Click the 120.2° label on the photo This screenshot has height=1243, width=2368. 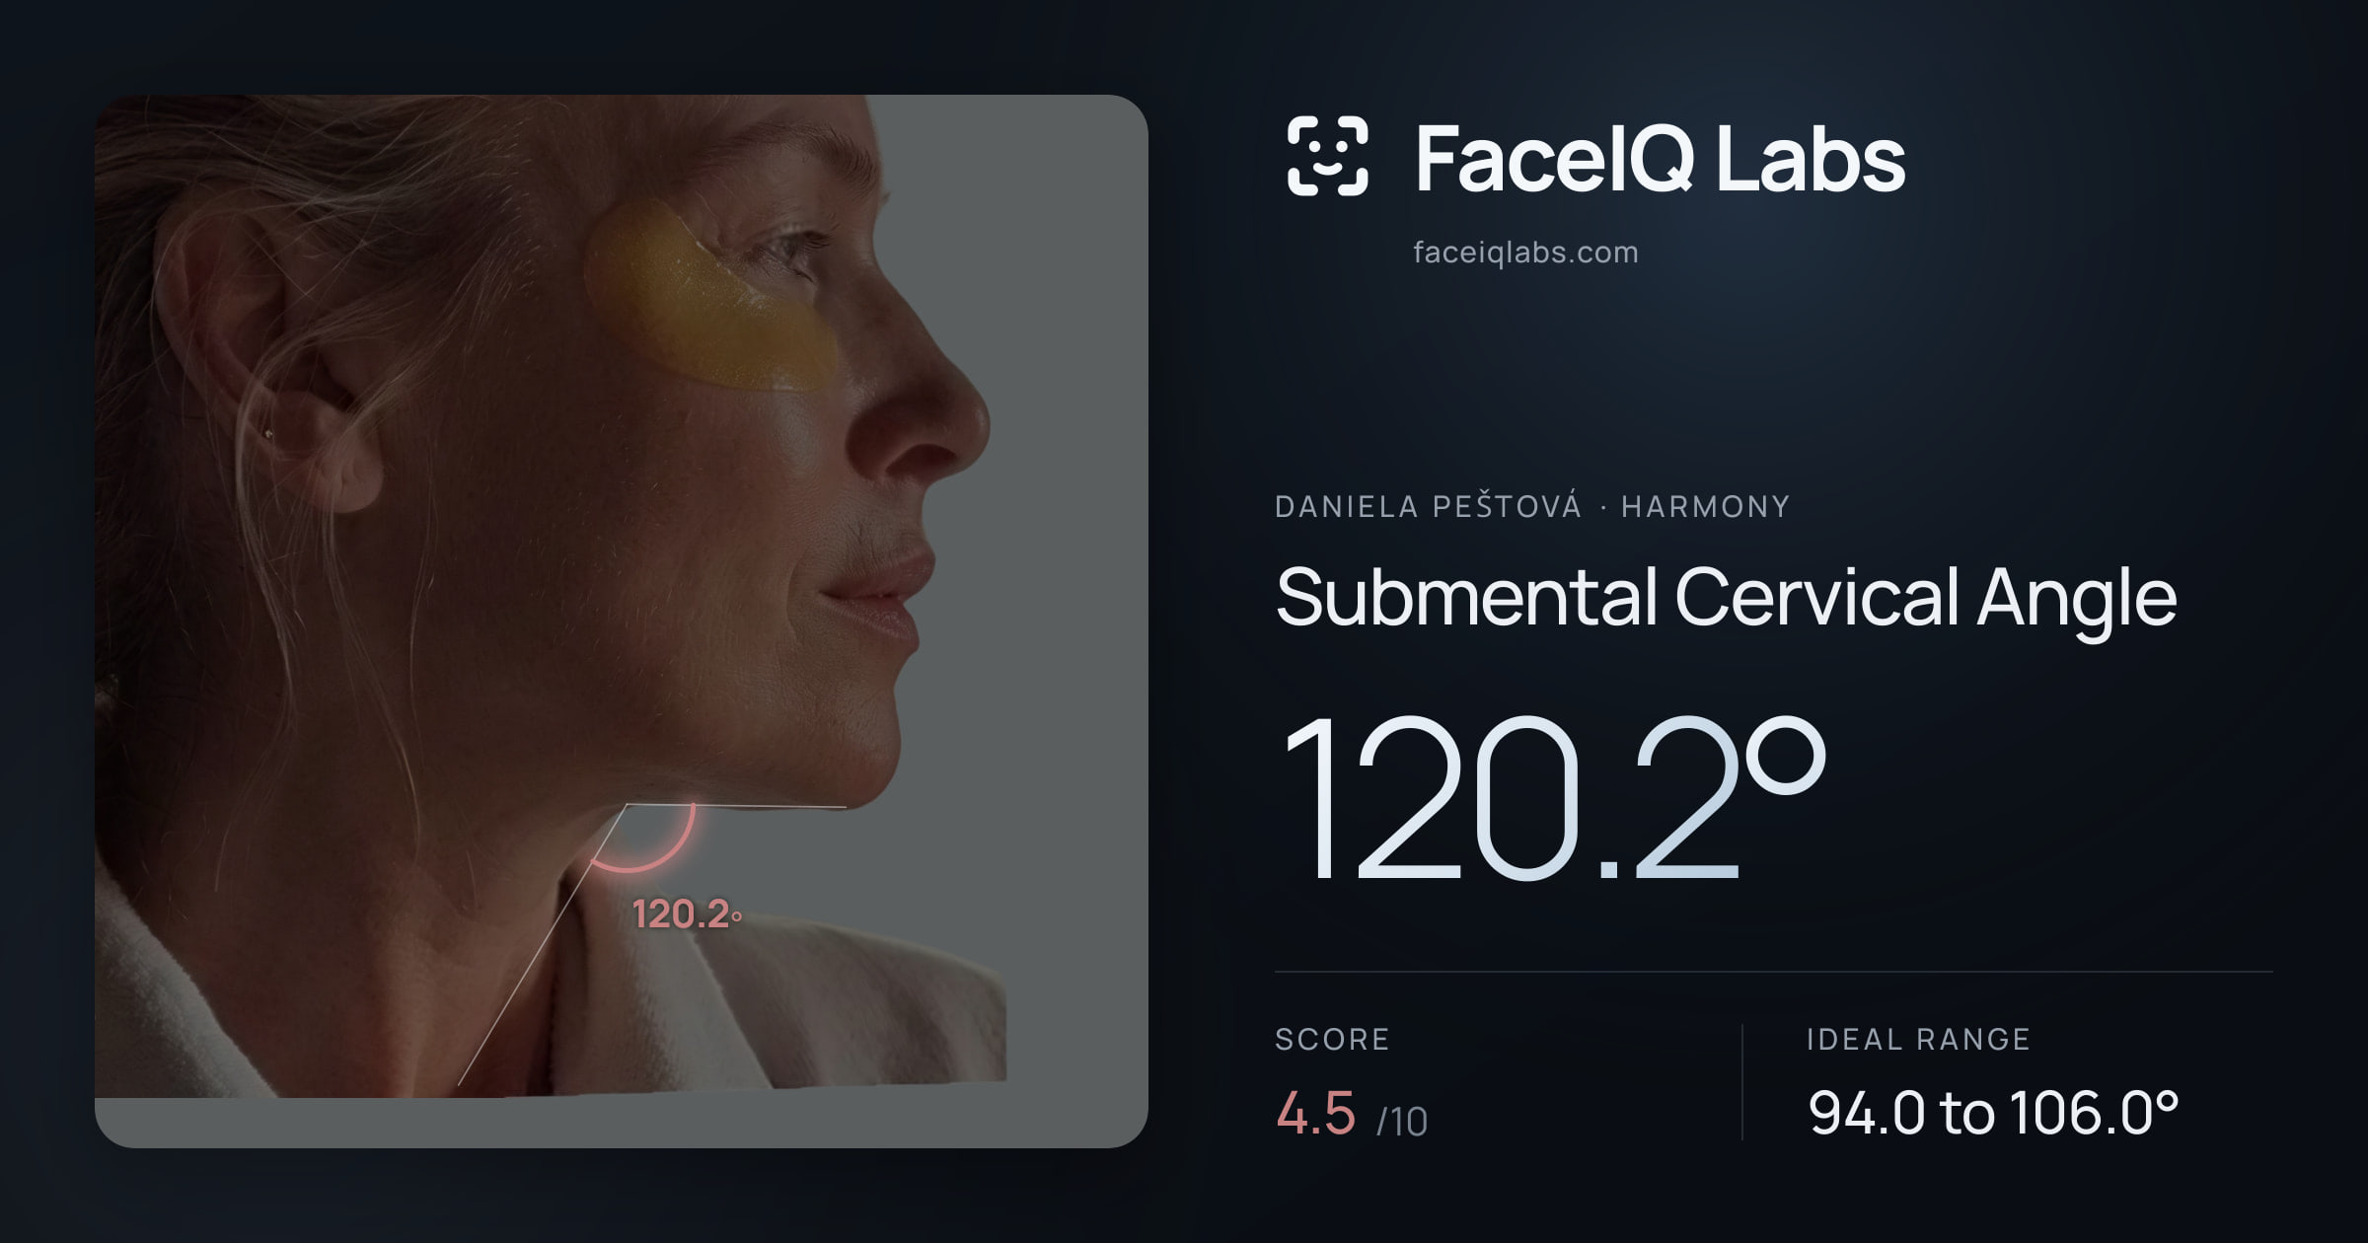tap(687, 914)
